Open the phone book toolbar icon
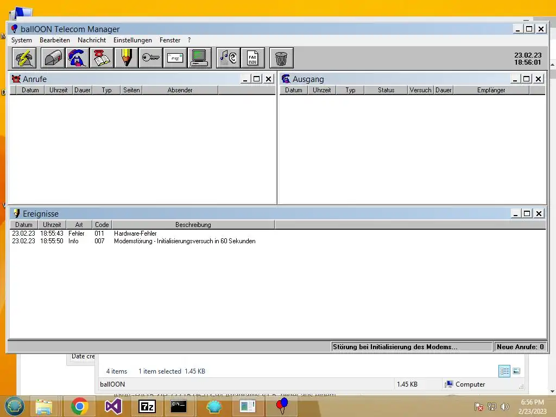 [102, 58]
